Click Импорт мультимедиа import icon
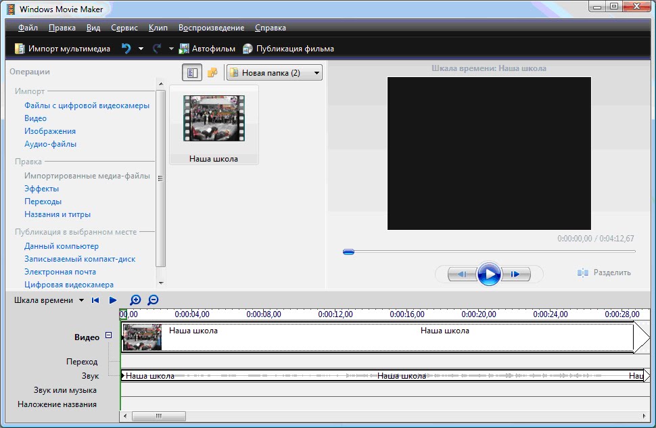656x428 pixels. coord(19,49)
